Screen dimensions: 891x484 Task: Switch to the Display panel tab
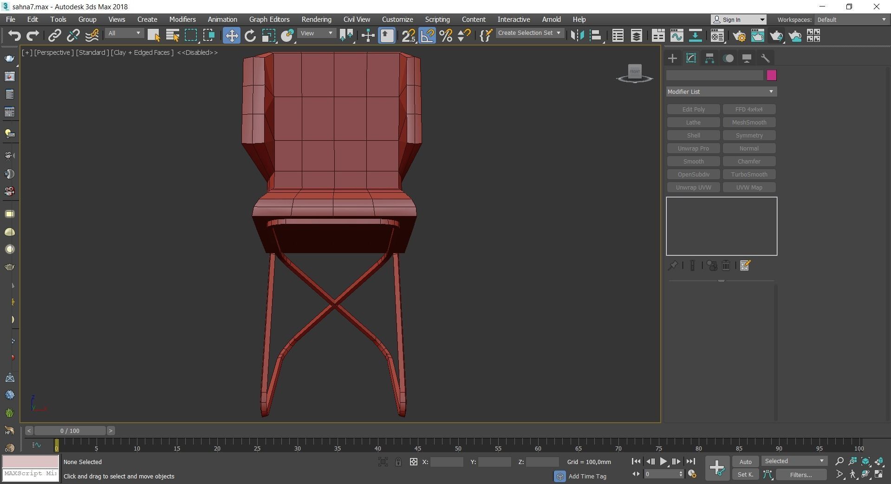747,58
